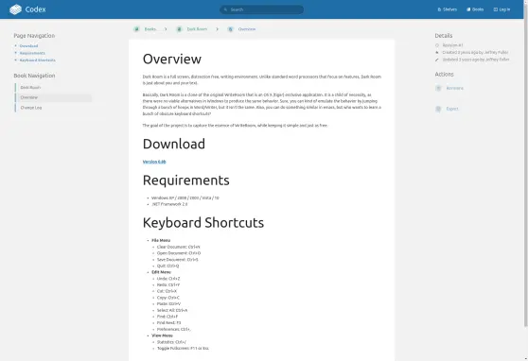
Task: Click the magnifier icon in the search box
Action: point(225,9)
